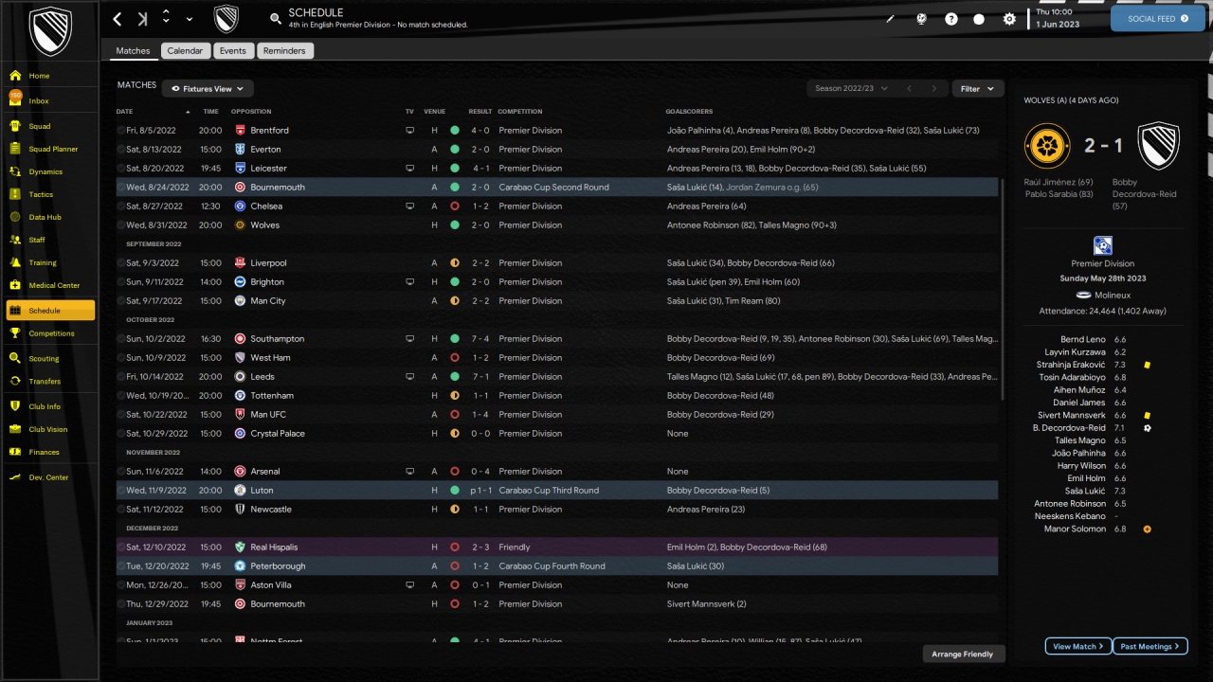The image size is (1213, 682).
Task: Click the Schedule page title
Action: pos(316,12)
